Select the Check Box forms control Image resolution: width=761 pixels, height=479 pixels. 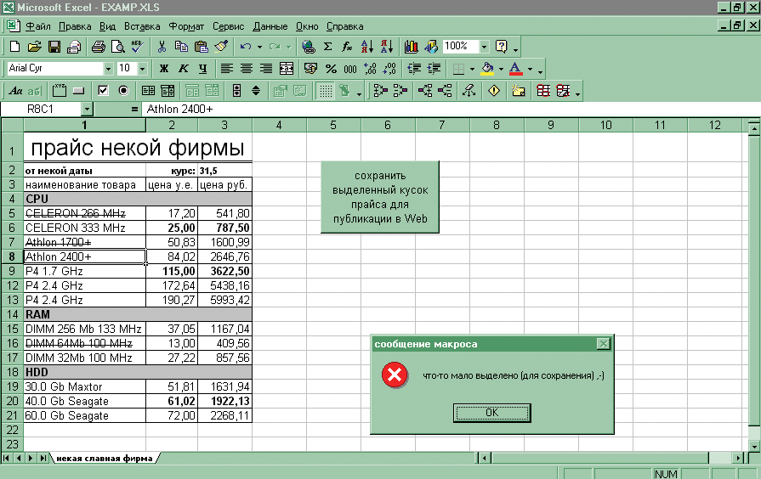[x=103, y=91]
